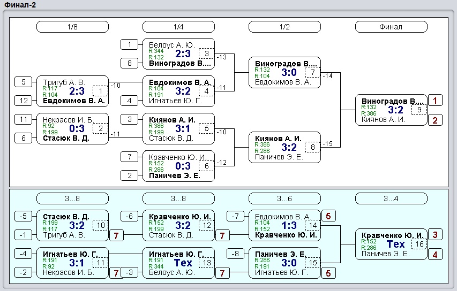The image size is (457, 291).
Task: Open the 'Финал' round header
Action: [x=391, y=27]
